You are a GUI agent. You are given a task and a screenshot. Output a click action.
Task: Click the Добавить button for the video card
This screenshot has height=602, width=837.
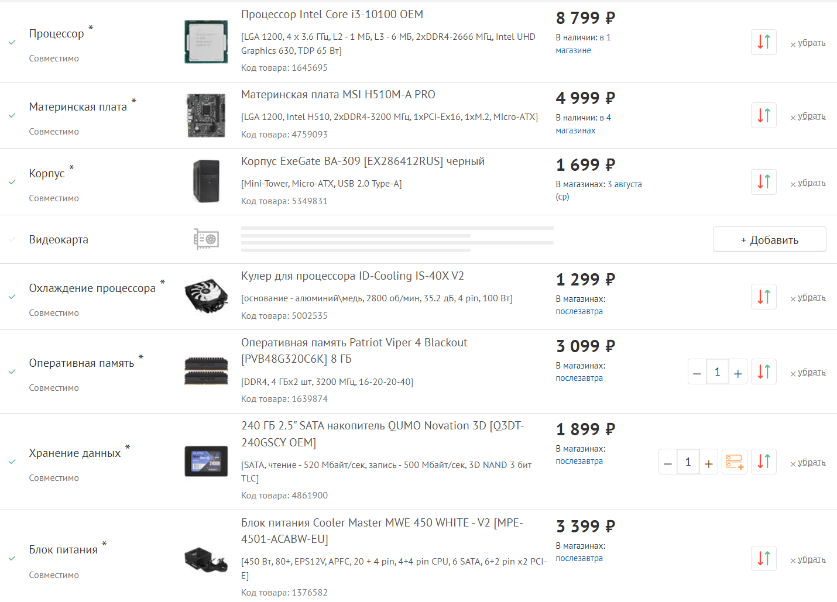770,239
